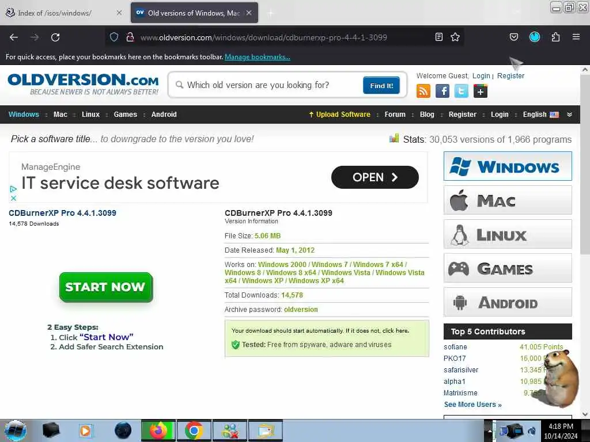
Task: Open the blue circular profile icon
Action: (535, 37)
